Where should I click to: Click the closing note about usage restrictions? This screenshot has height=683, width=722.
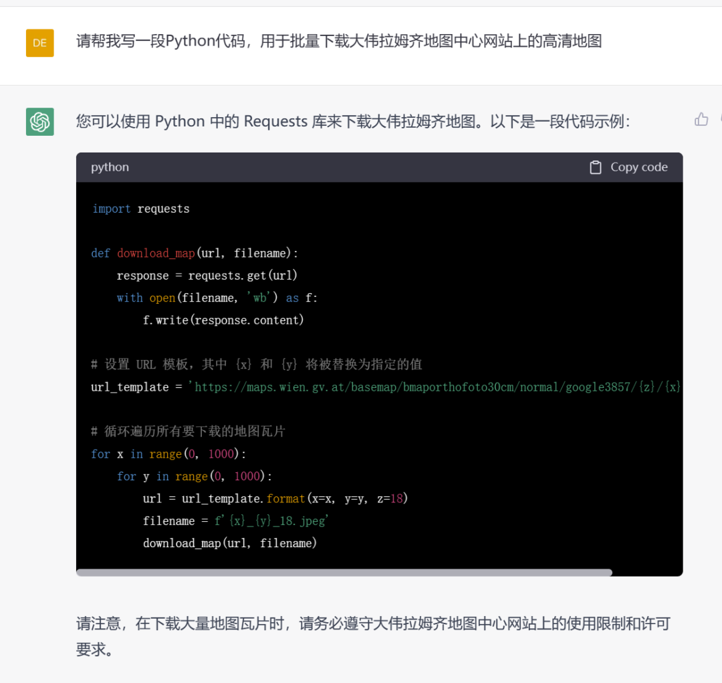(x=373, y=636)
